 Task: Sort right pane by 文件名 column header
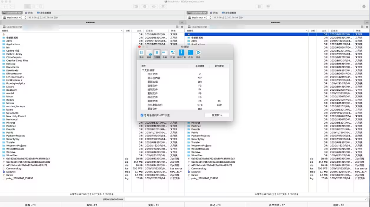247,31
